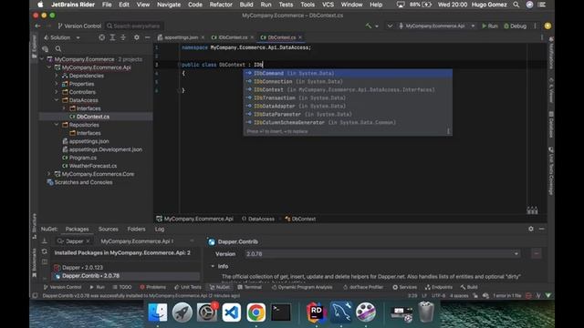Select IDbConnection completion suggestion
Image resolution: width=584 pixels, height=328 pixels.
tap(348, 81)
